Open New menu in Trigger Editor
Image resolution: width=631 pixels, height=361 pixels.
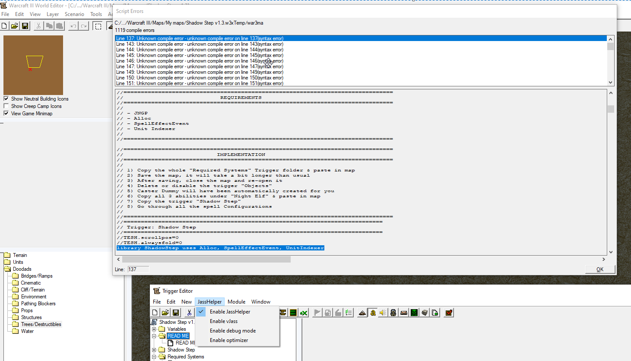[x=187, y=302]
